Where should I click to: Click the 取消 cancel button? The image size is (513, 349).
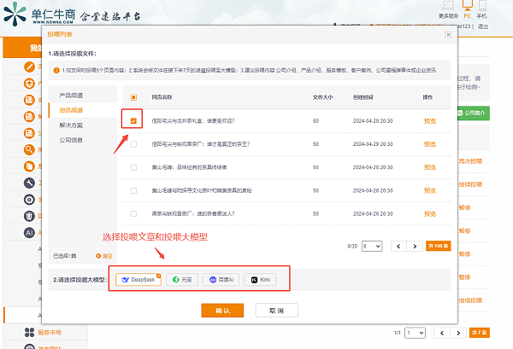(x=277, y=311)
